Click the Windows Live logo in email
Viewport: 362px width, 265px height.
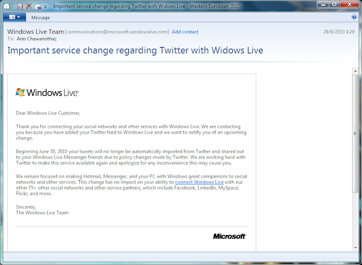tap(47, 92)
